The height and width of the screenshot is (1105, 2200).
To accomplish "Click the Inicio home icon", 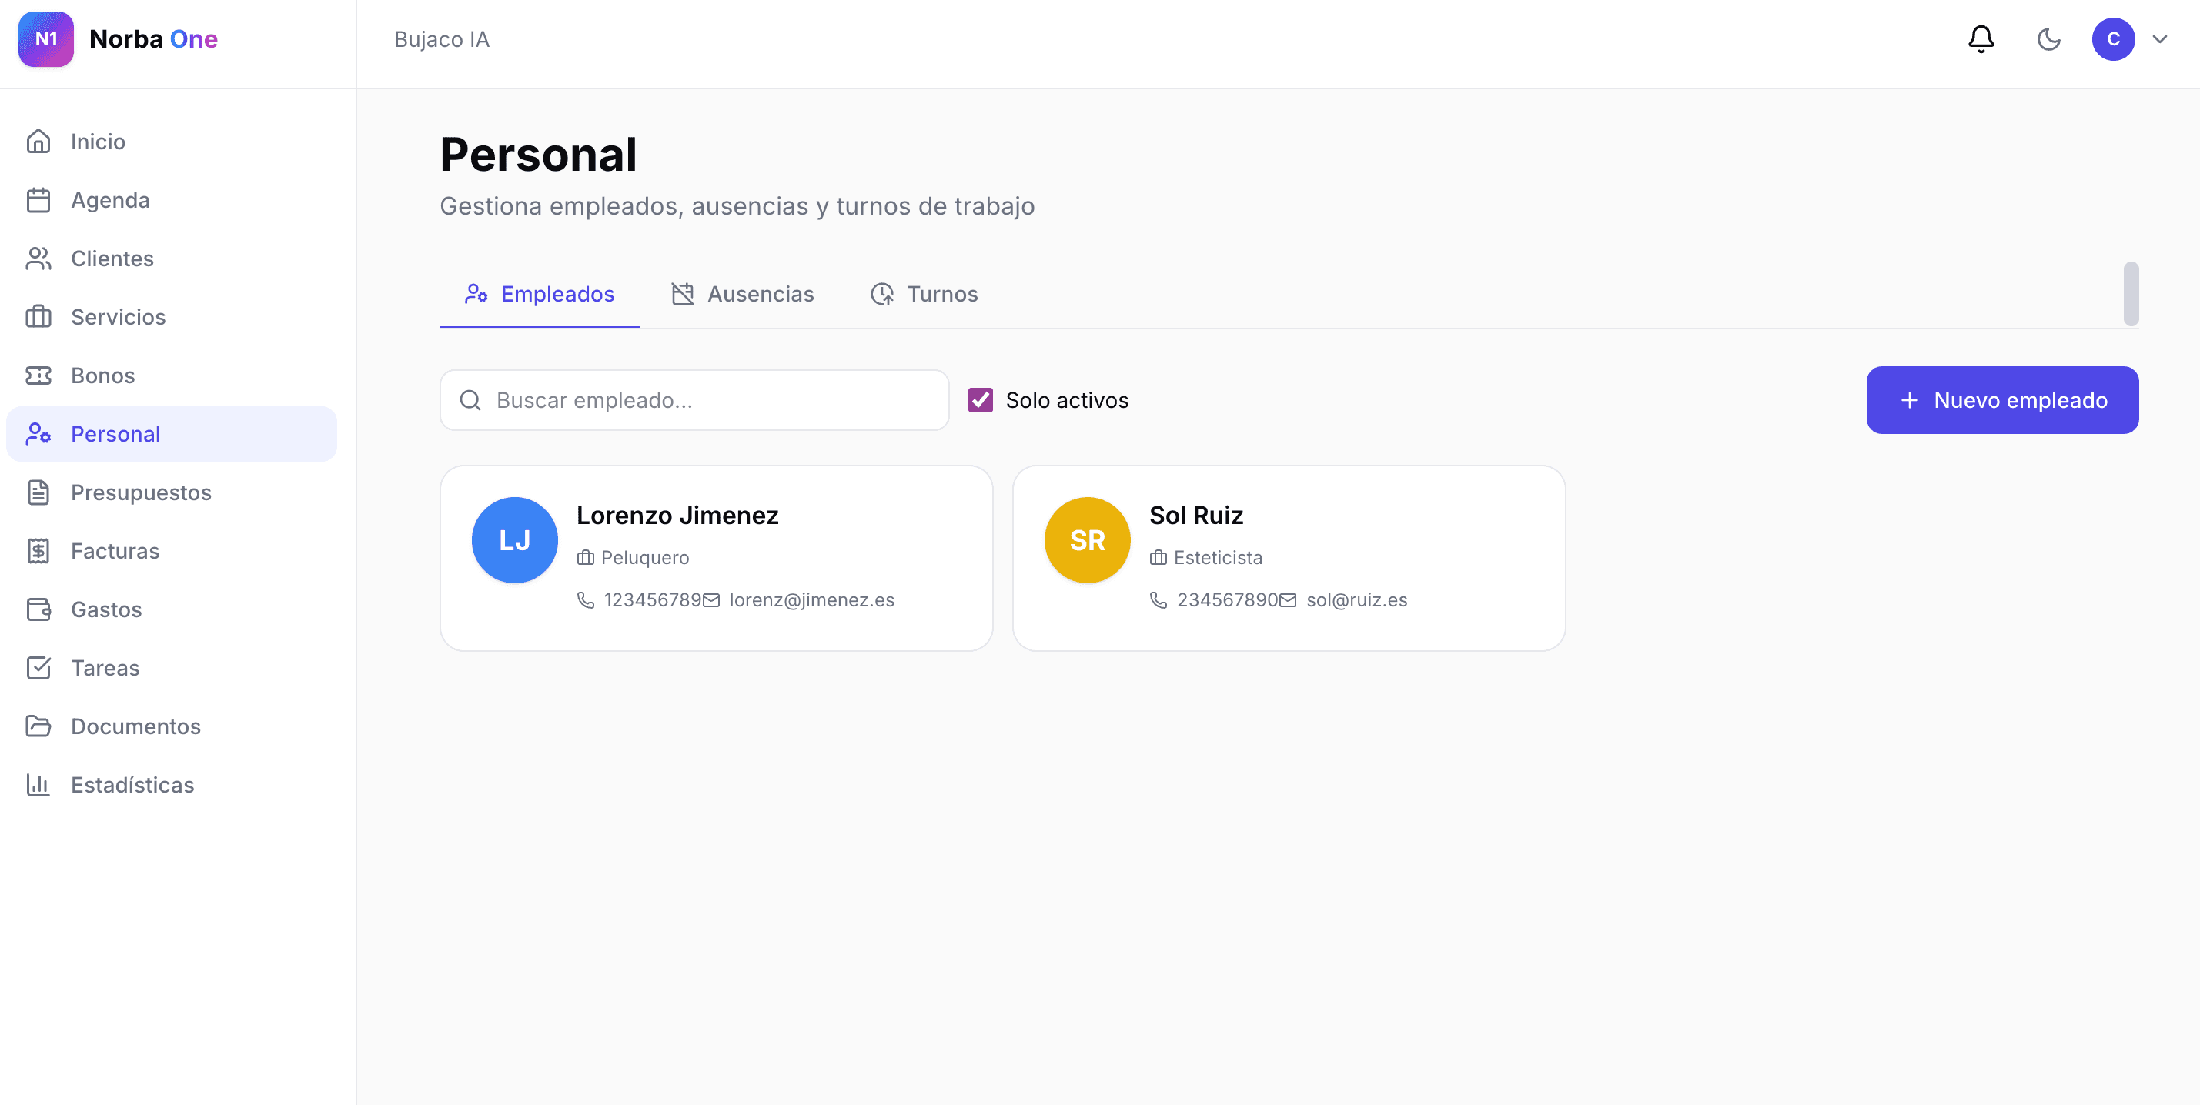I will click(38, 141).
